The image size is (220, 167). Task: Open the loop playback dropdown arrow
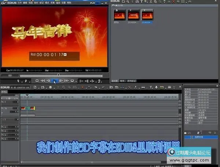point(76,82)
